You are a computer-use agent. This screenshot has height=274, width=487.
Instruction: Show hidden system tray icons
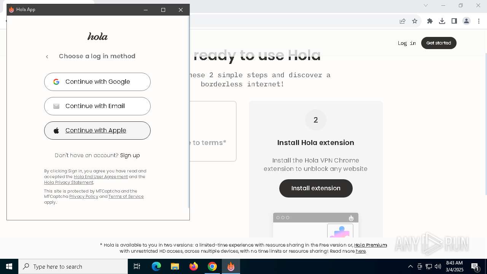(411, 266)
